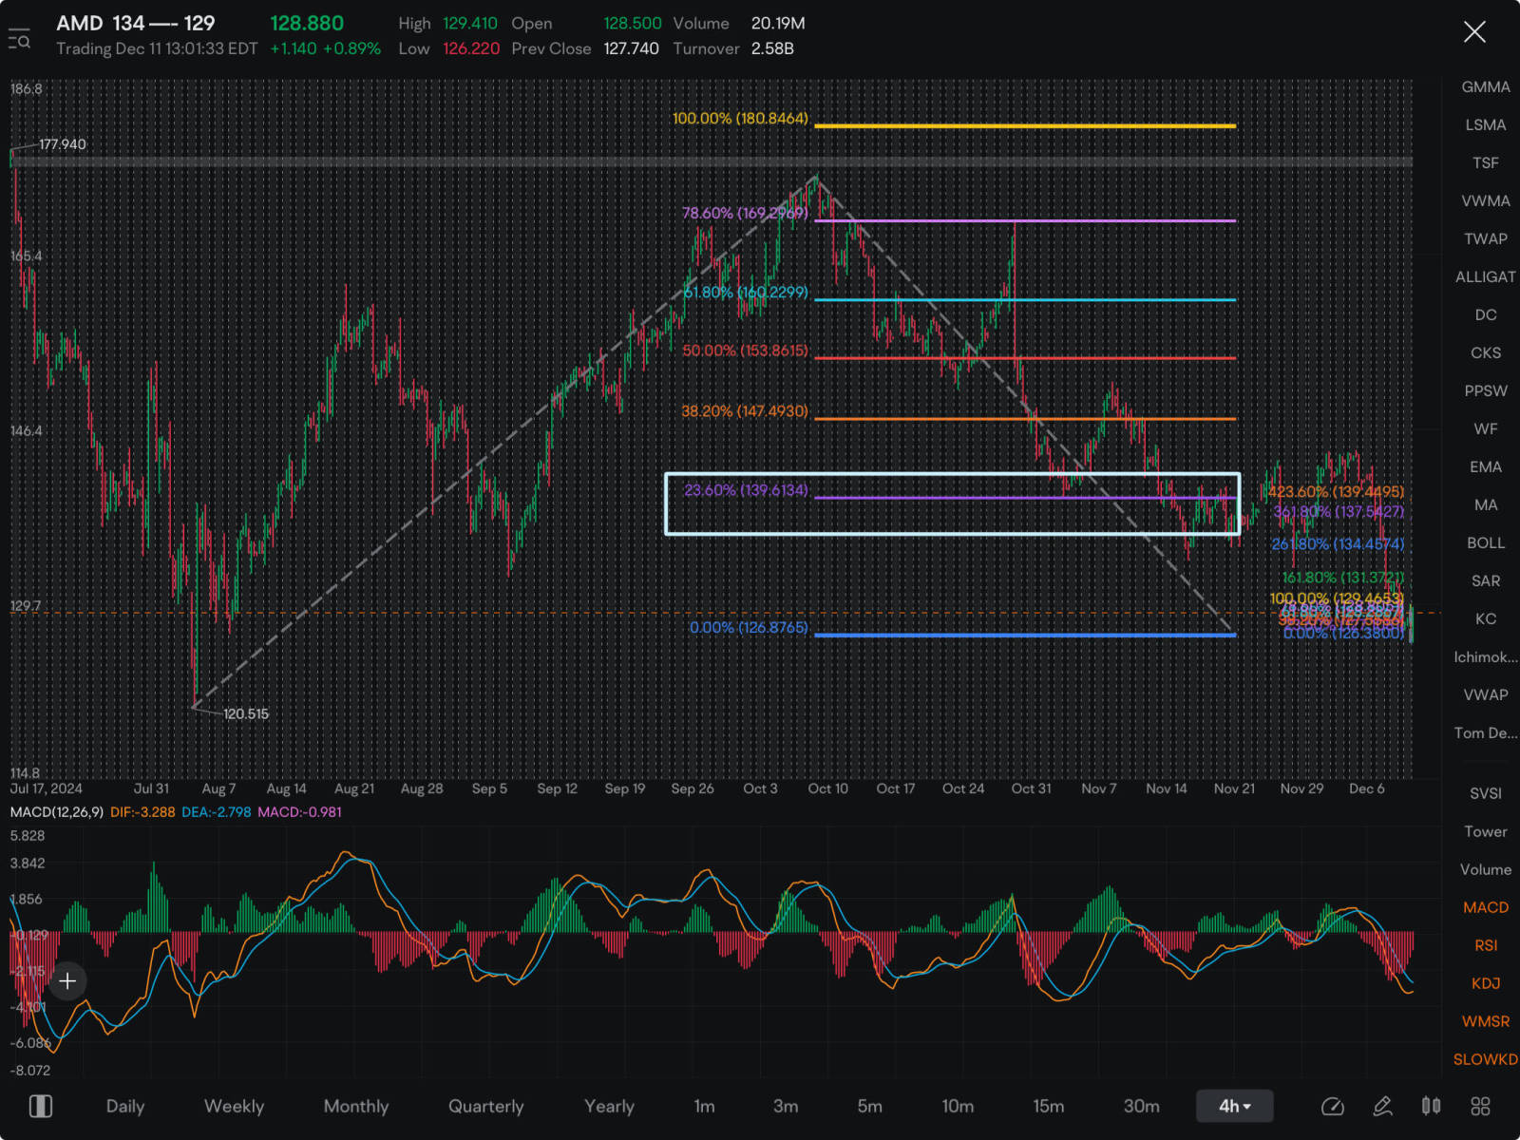1520x1140 pixels.
Task: Select the 1m interval
Action: point(704,1106)
